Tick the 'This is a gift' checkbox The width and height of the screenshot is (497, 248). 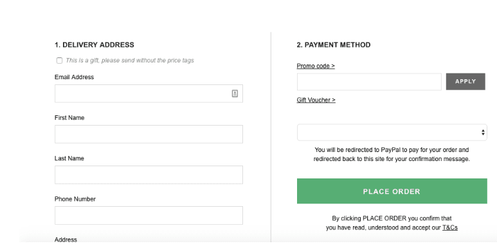59,61
